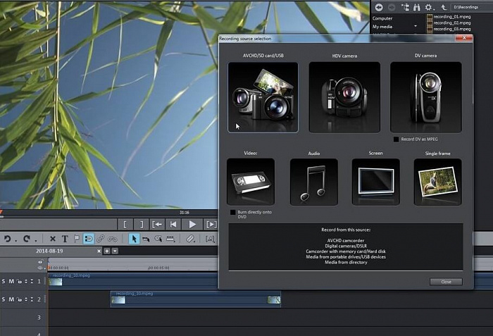Enable Record DV as MPEG checkbox

[396, 139]
